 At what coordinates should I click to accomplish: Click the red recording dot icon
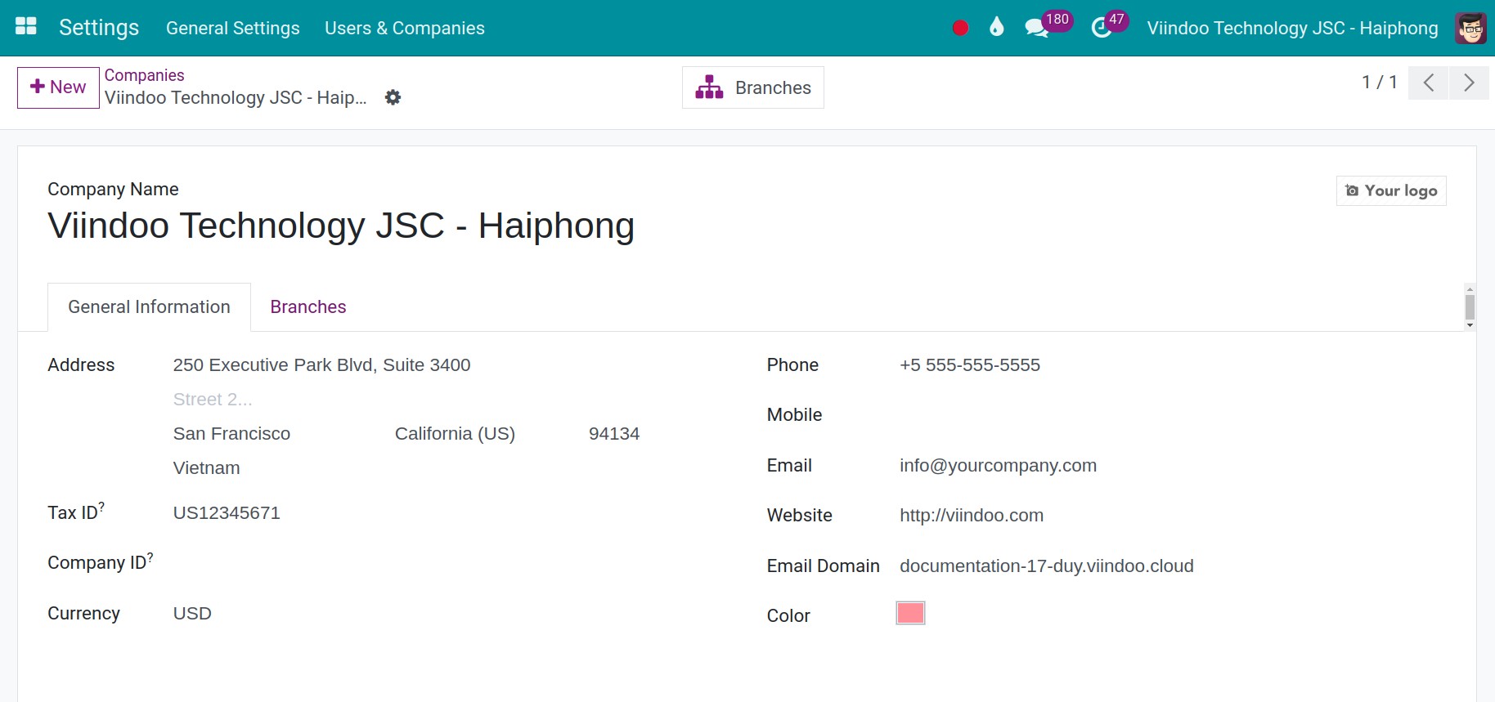click(960, 28)
